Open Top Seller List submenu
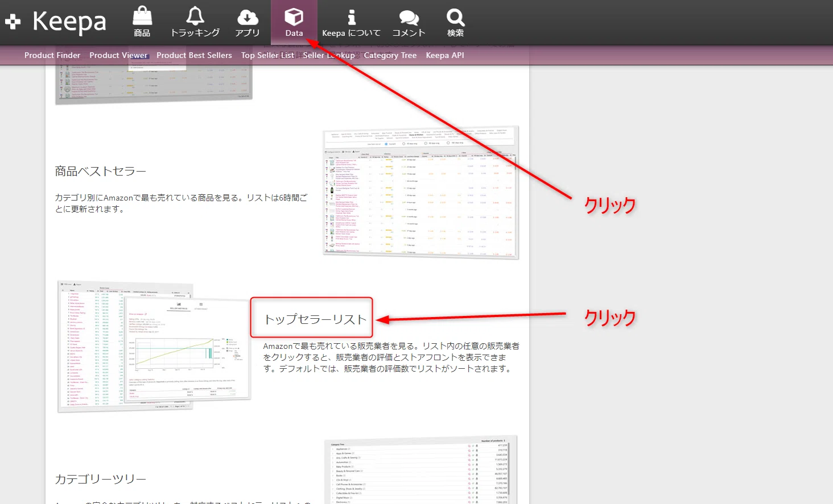This screenshot has width=833, height=504. (267, 55)
